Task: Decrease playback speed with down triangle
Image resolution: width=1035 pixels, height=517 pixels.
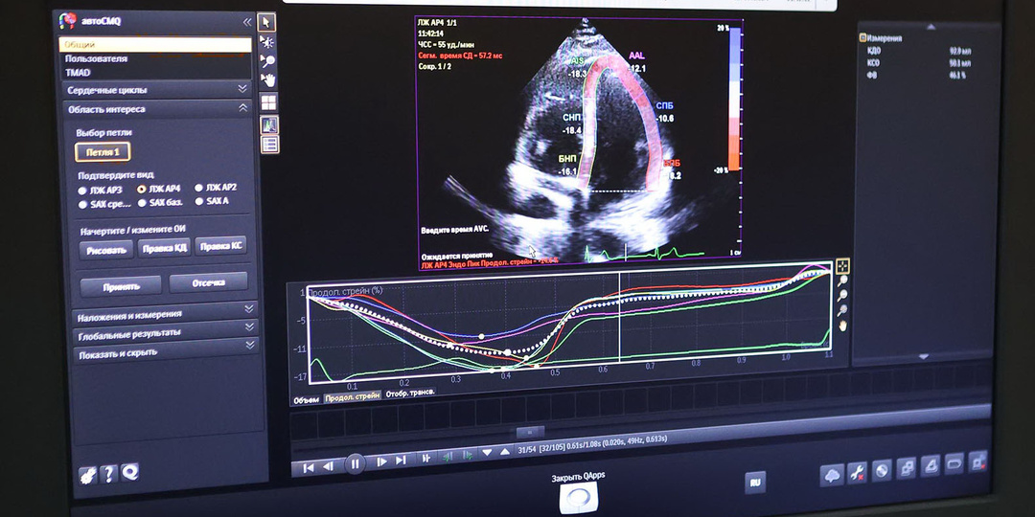Action: click(x=487, y=452)
